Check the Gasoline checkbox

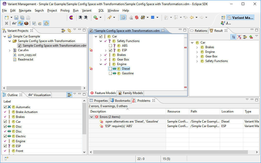[110, 73]
